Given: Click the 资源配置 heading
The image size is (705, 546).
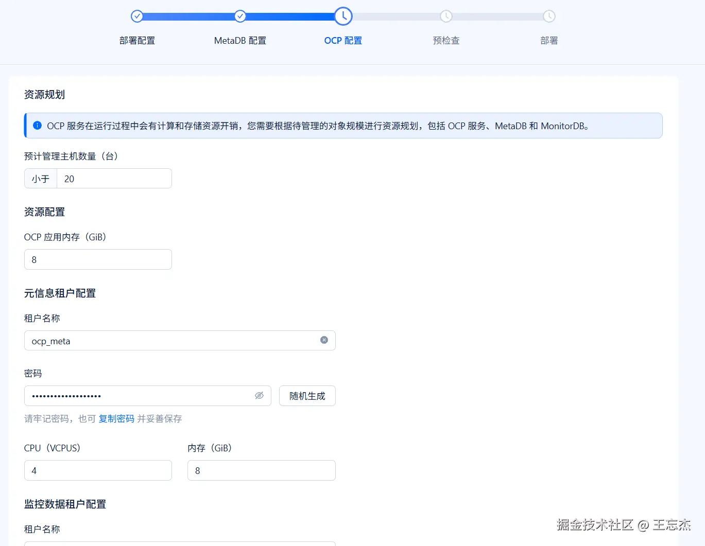Looking at the screenshot, I should pos(44,212).
